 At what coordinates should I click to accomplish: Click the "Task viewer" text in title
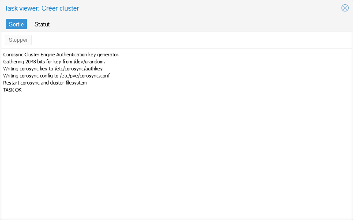click(21, 8)
